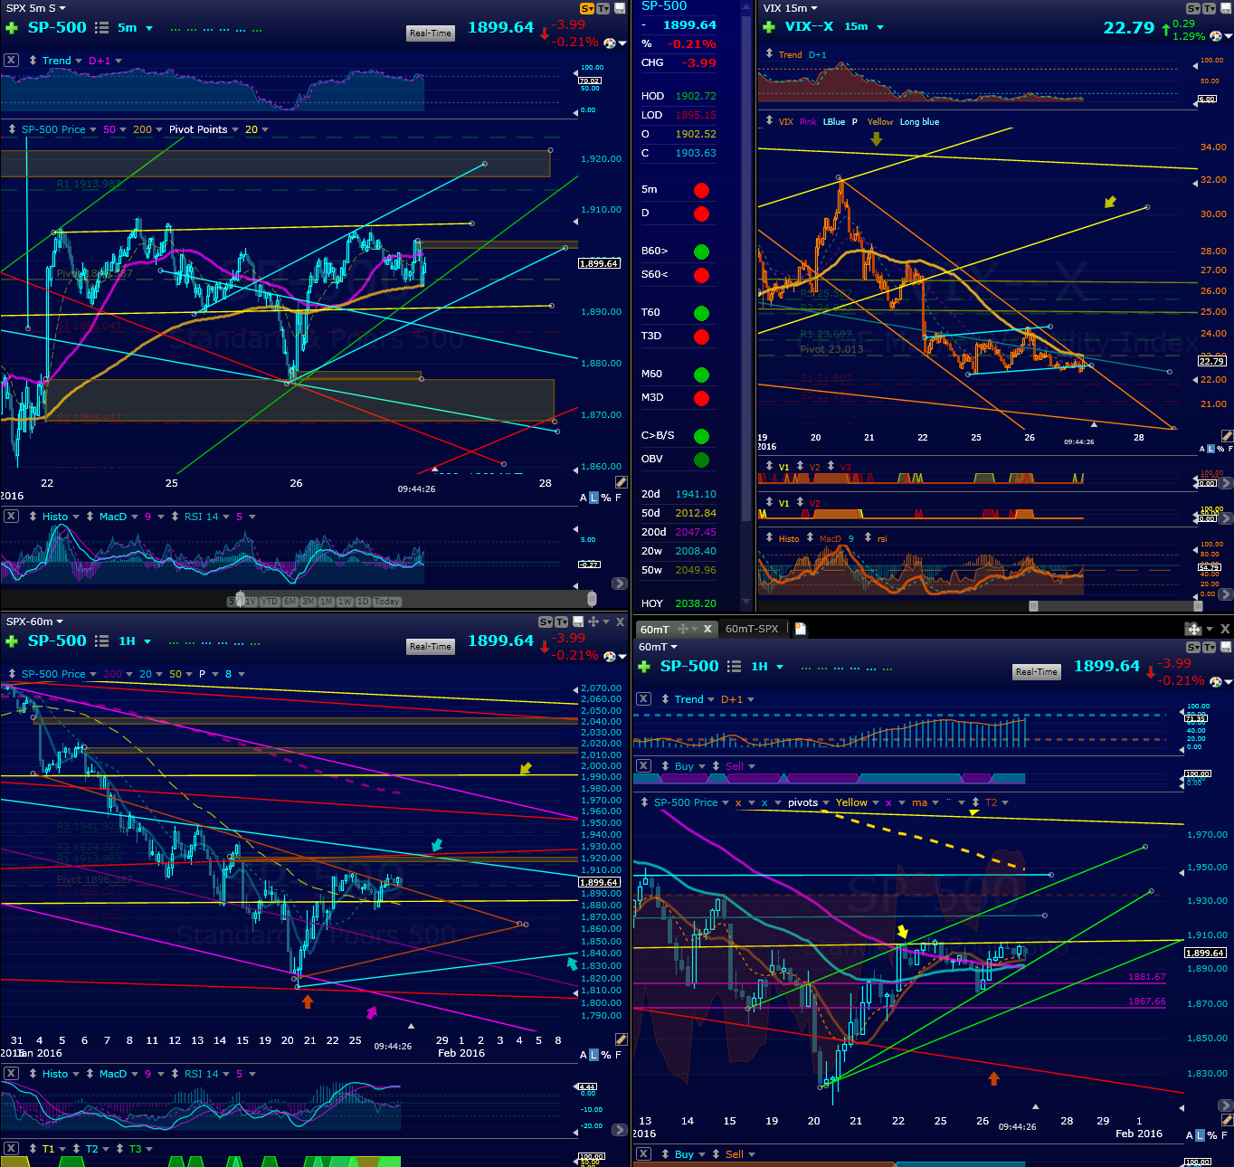Toggle F scale option in SPX-60m chart
Screen dimensions: 1234x1167
point(618,1055)
